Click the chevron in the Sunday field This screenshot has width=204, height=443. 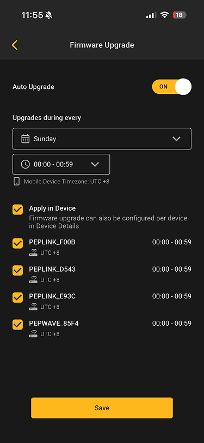pos(176,139)
